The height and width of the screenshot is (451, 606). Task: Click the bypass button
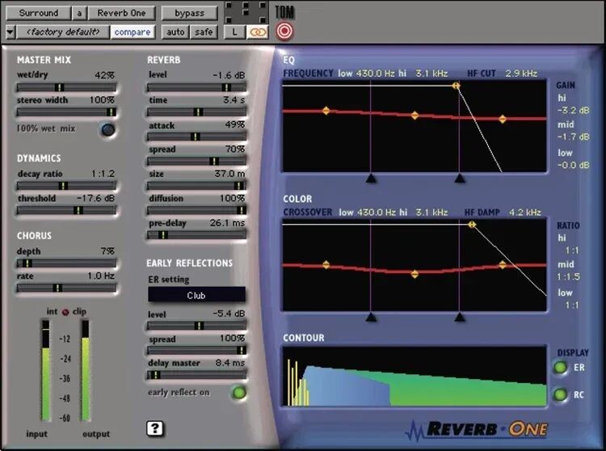(x=189, y=13)
